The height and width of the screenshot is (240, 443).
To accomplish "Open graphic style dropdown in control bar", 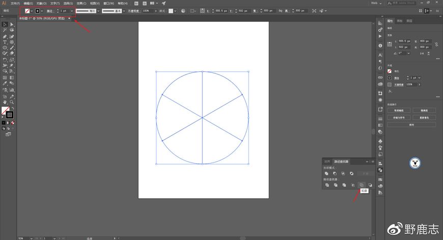I will click(175, 11).
